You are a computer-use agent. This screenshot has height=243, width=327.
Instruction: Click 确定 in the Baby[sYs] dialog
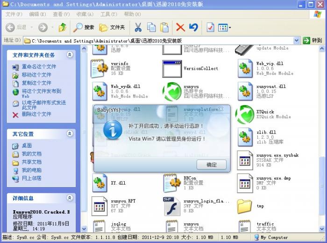point(212,164)
